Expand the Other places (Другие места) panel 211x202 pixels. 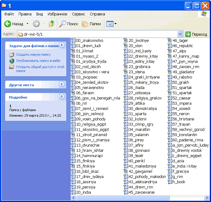click(62, 85)
